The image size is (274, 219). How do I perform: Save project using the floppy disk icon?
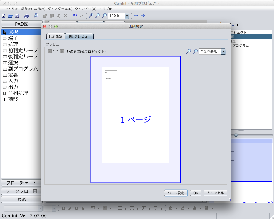coord(17,16)
